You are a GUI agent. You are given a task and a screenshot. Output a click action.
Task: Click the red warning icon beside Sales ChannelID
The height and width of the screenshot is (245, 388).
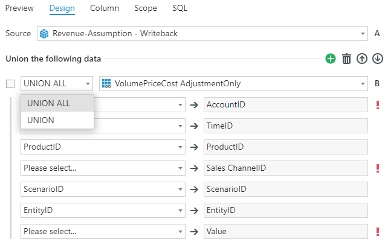point(378,168)
